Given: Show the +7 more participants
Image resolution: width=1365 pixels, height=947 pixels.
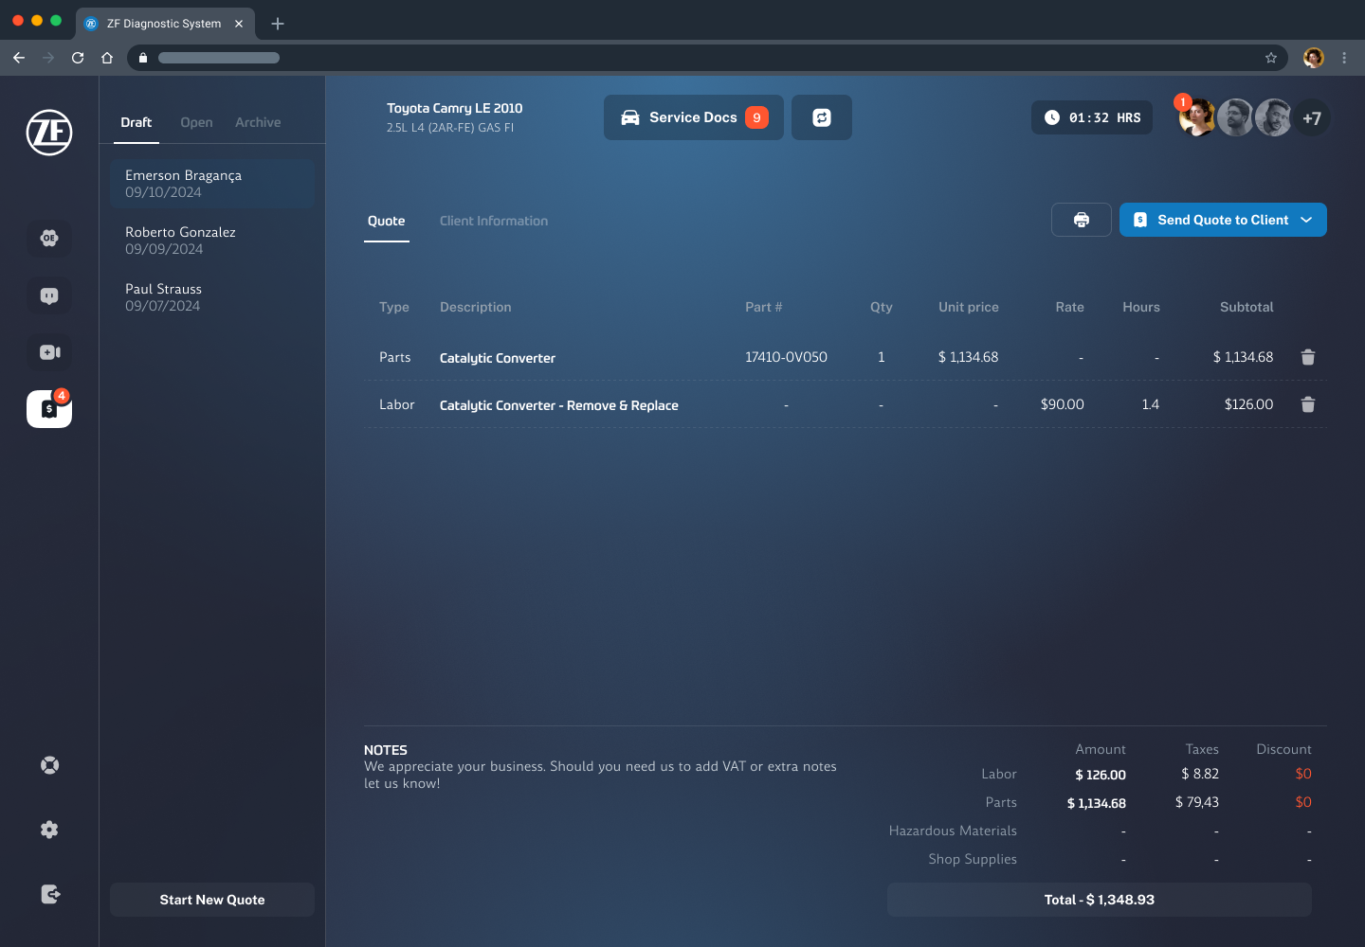Looking at the screenshot, I should tap(1312, 118).
